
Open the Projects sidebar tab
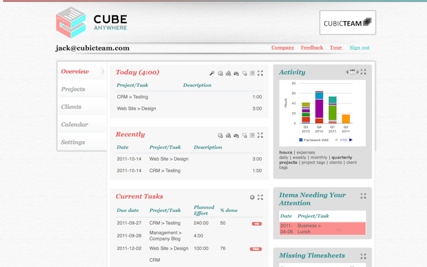81,89
